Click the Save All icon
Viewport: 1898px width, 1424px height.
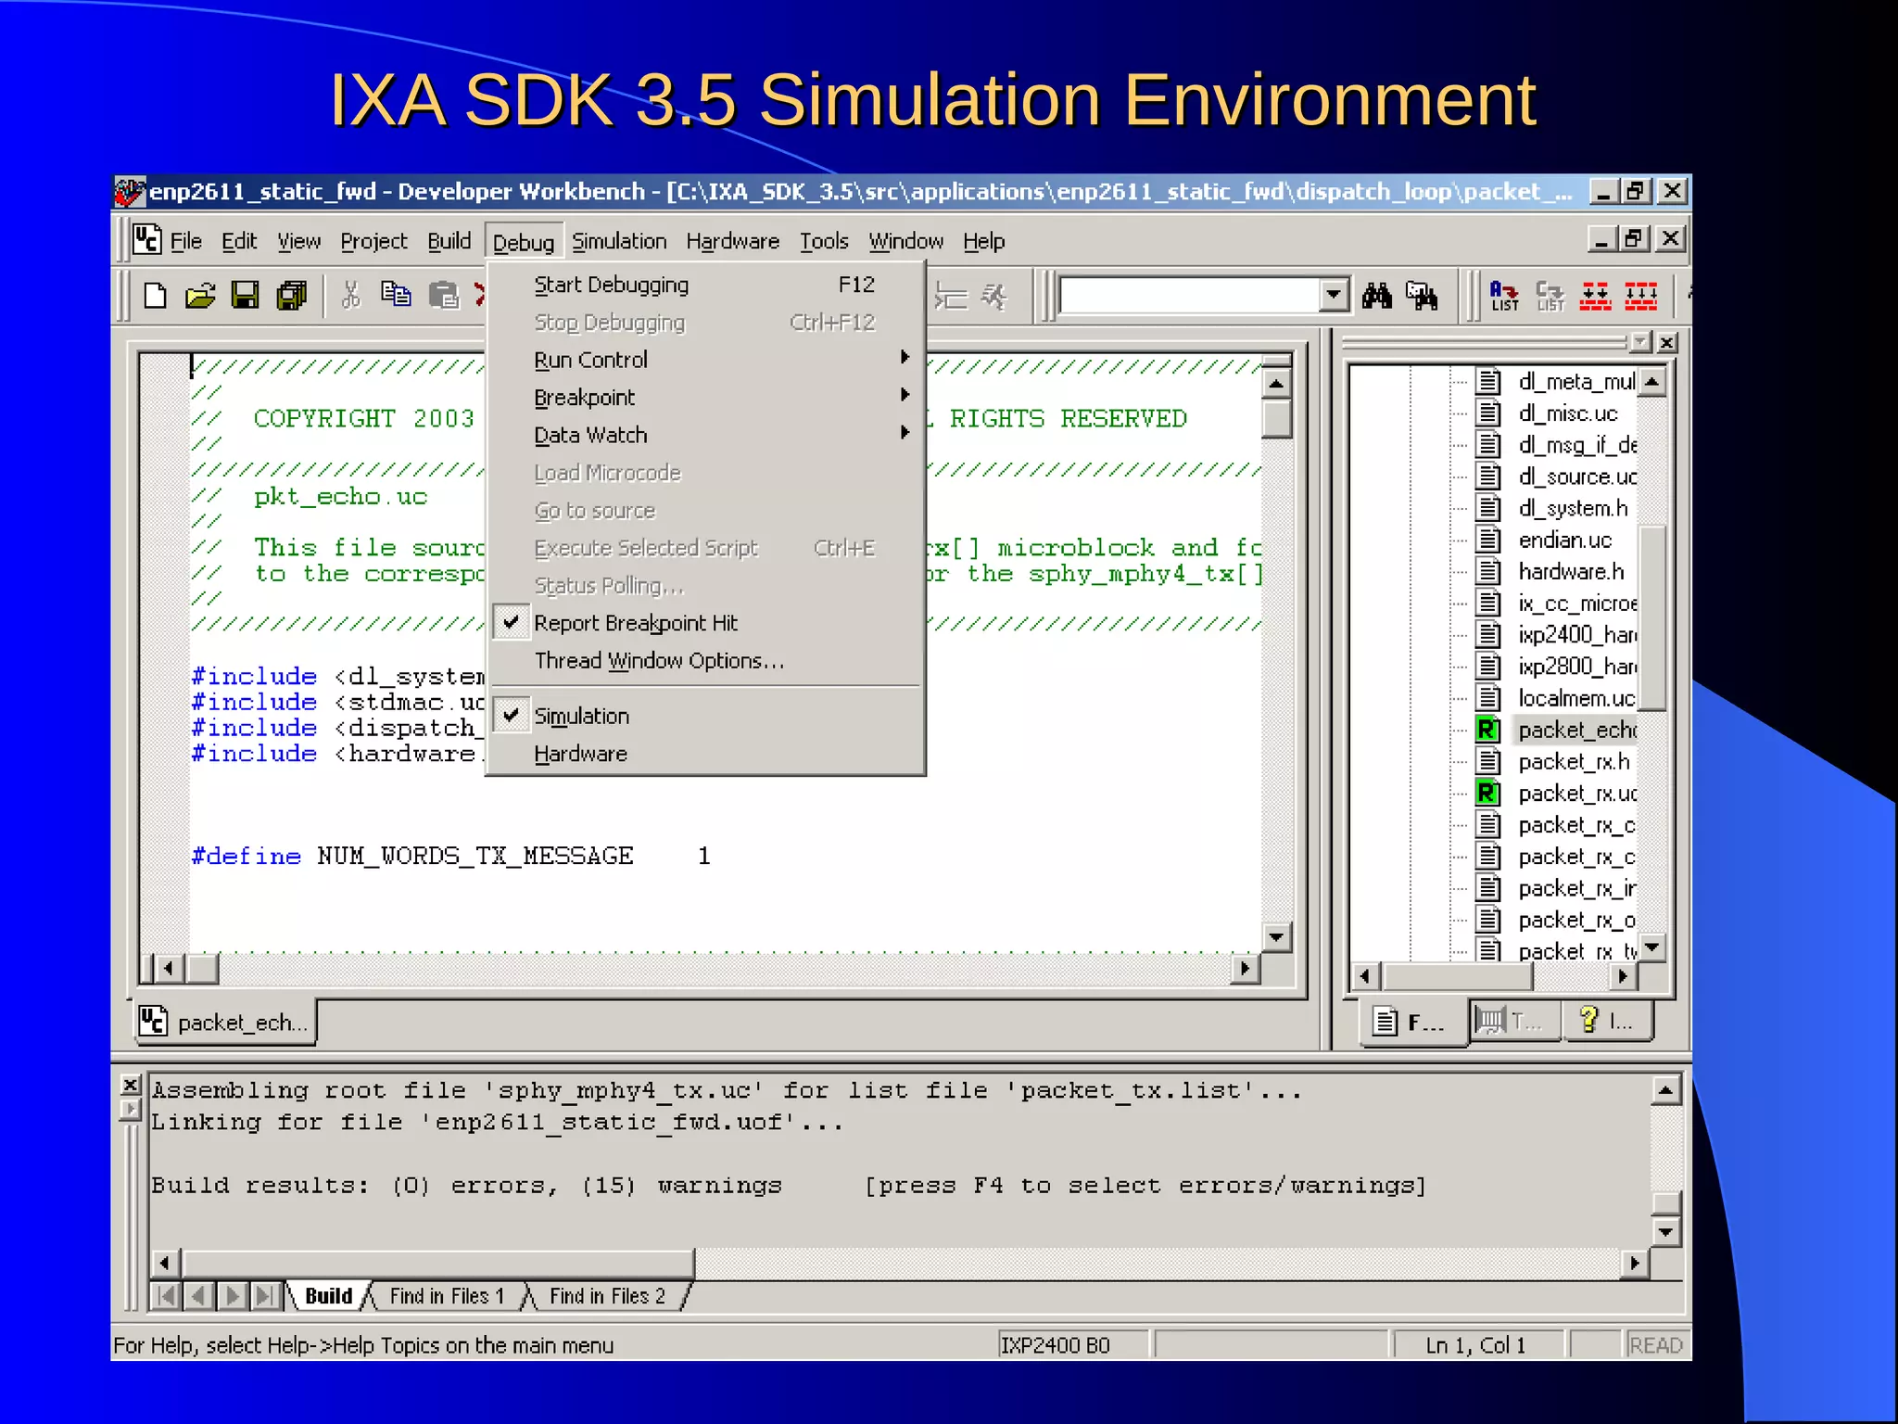(291, 296)
